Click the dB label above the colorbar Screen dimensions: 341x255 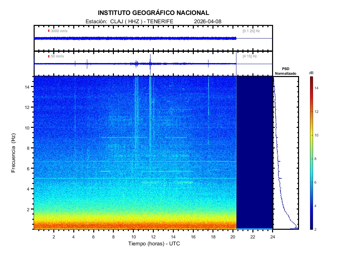pyautogui.click(x=311, y=73)
